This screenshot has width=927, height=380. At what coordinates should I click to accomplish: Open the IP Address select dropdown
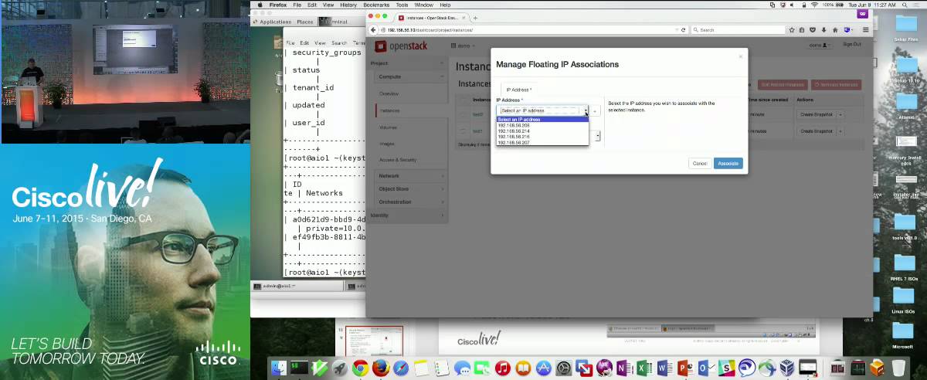point(542,110)
